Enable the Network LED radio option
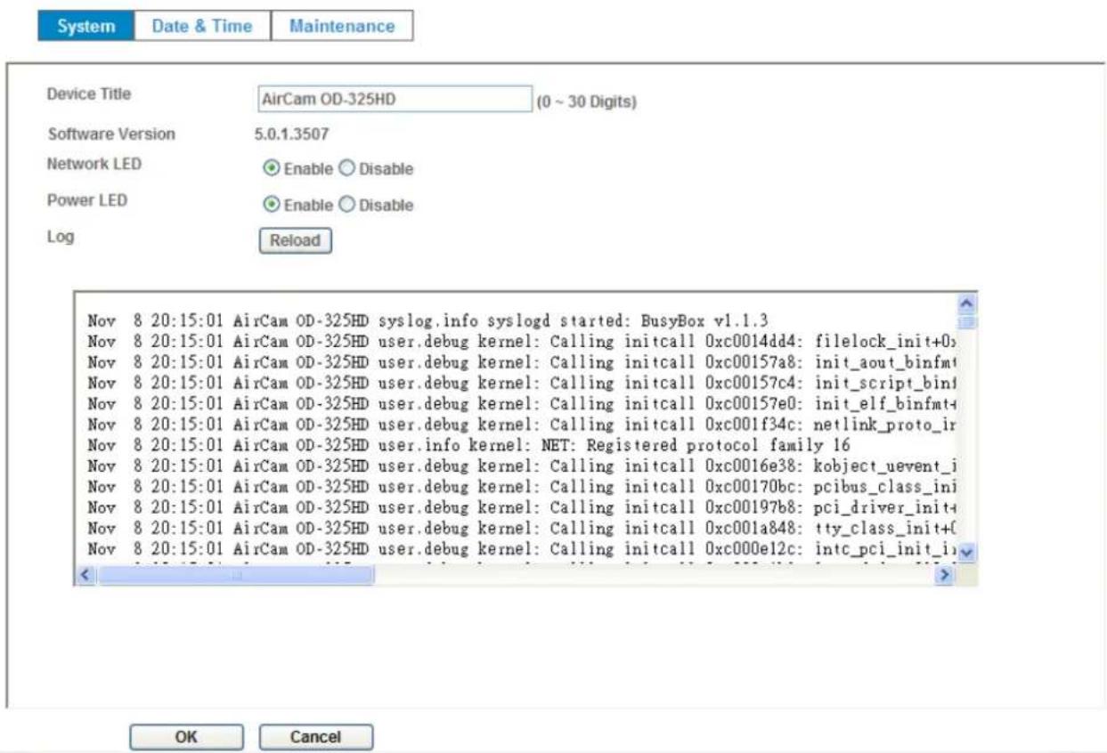The height and width of the screenshot is (753, 1107). [x=273, y=168]
